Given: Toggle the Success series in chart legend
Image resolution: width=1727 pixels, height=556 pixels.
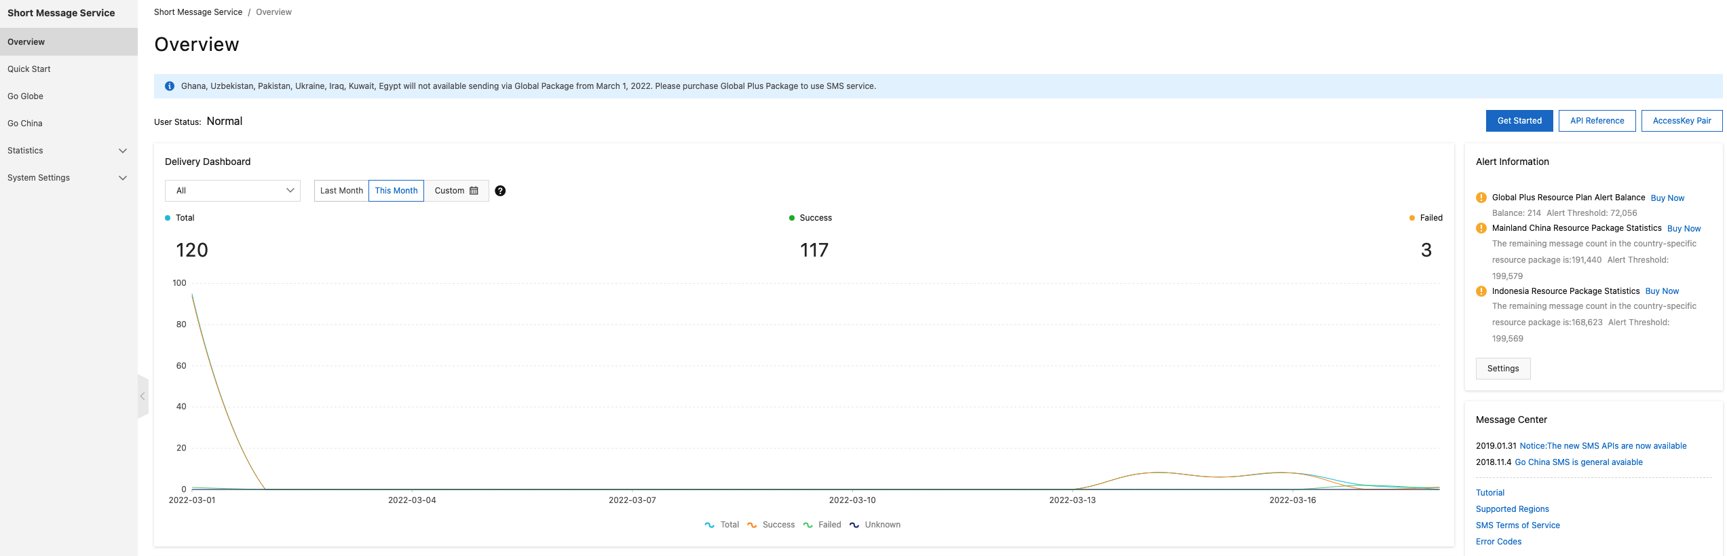Looking at the screenshot, I should [x=771, y=525].
